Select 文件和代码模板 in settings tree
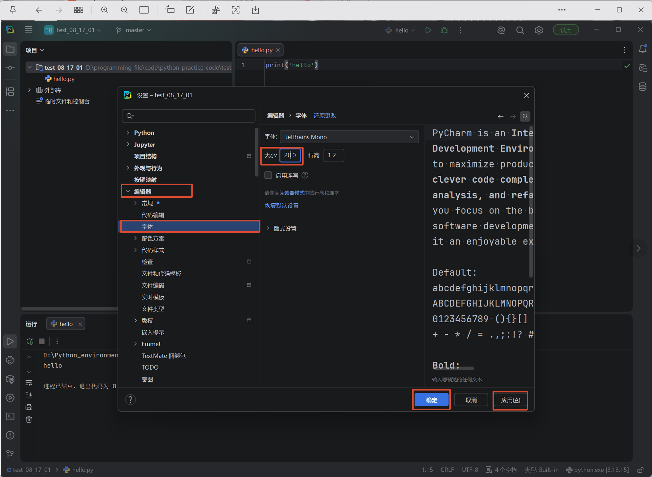The image size is (652, 477). coord(161,274)
